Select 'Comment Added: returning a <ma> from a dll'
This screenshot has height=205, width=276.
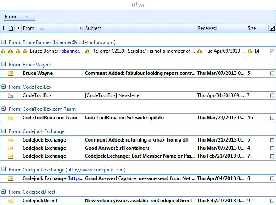coord(136,140)
